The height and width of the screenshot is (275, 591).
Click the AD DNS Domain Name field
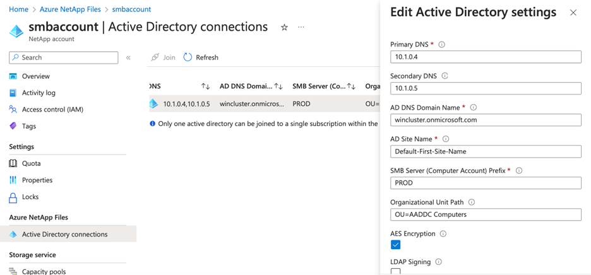tap(486, 120)
